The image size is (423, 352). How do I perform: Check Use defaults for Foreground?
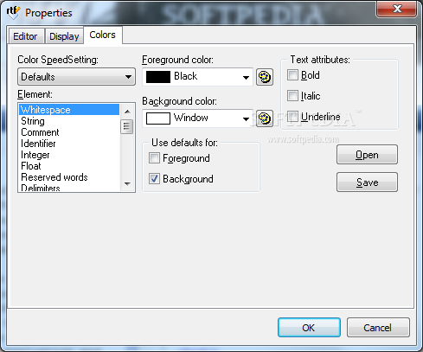pos(154,158)
